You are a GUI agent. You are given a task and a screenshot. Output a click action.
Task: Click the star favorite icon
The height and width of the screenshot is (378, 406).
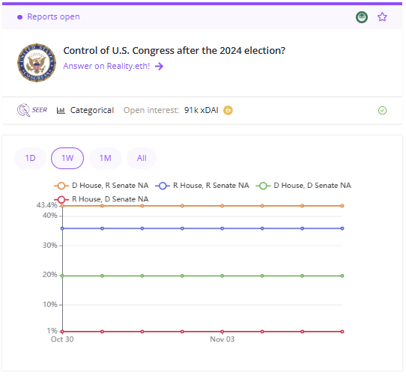click(x=382, y=17)
